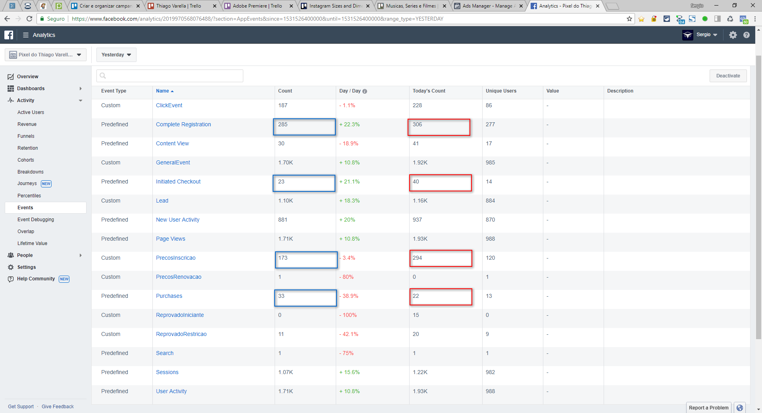Bookmark this page with star icon
Viewport: 762px width, 413px height.
[x=629, y=19]
